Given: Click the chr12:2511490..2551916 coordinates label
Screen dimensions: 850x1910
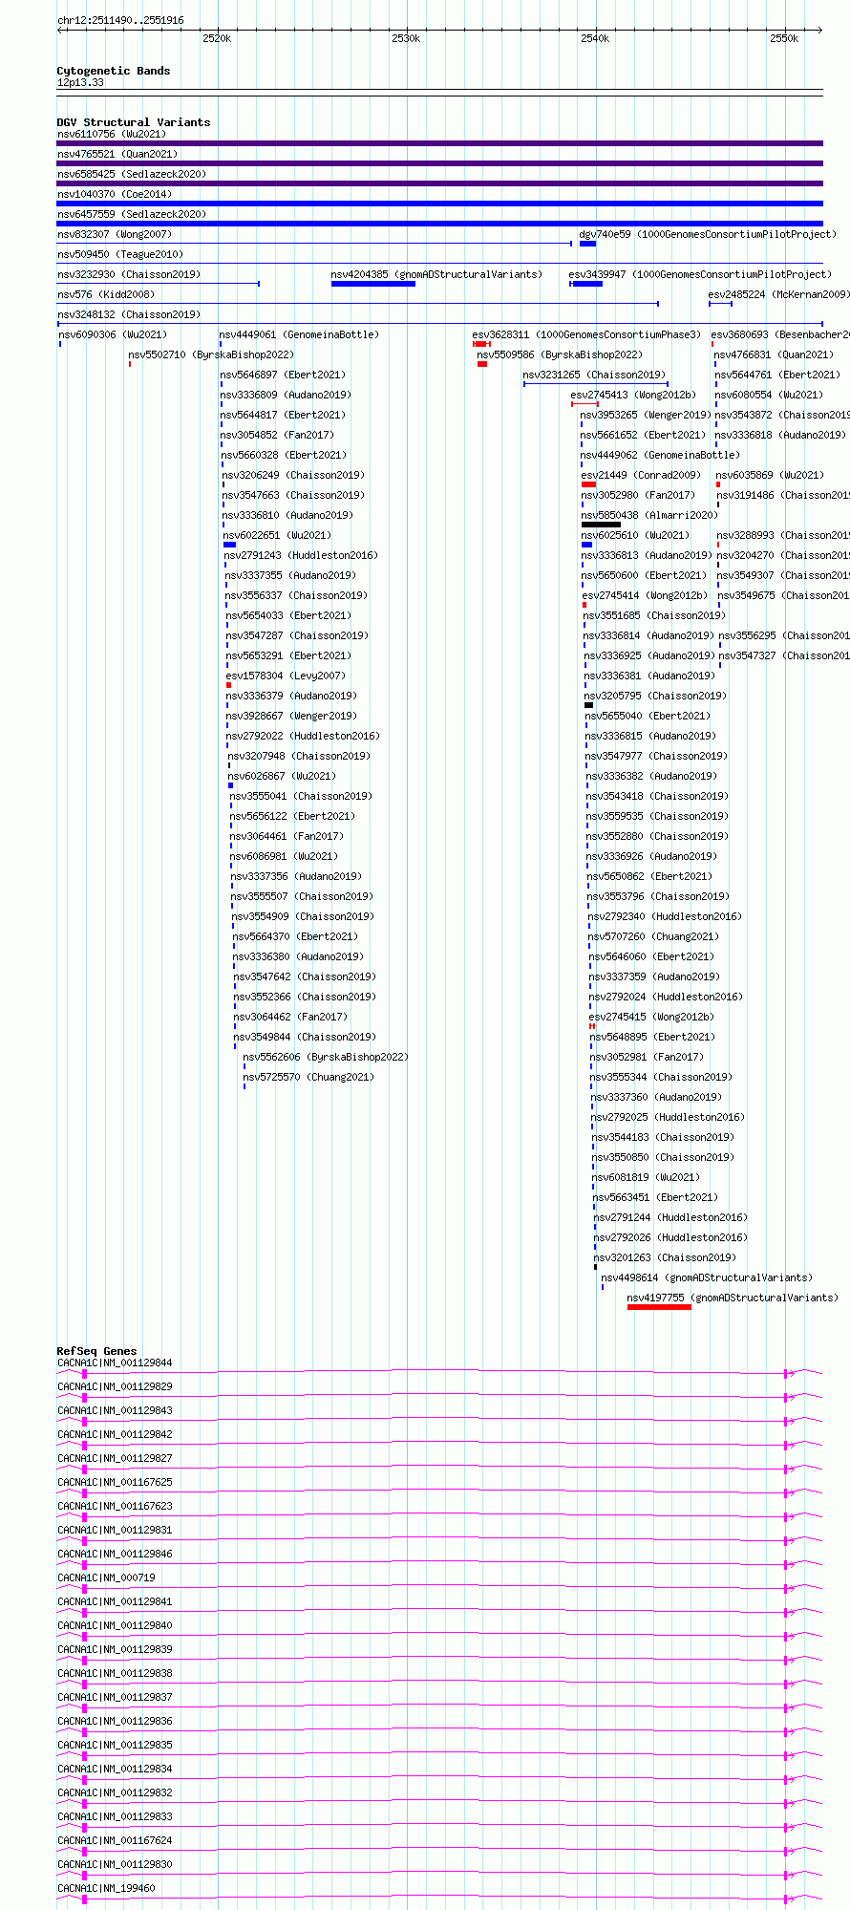Looking at the screenshot, I should coord(120,20).
